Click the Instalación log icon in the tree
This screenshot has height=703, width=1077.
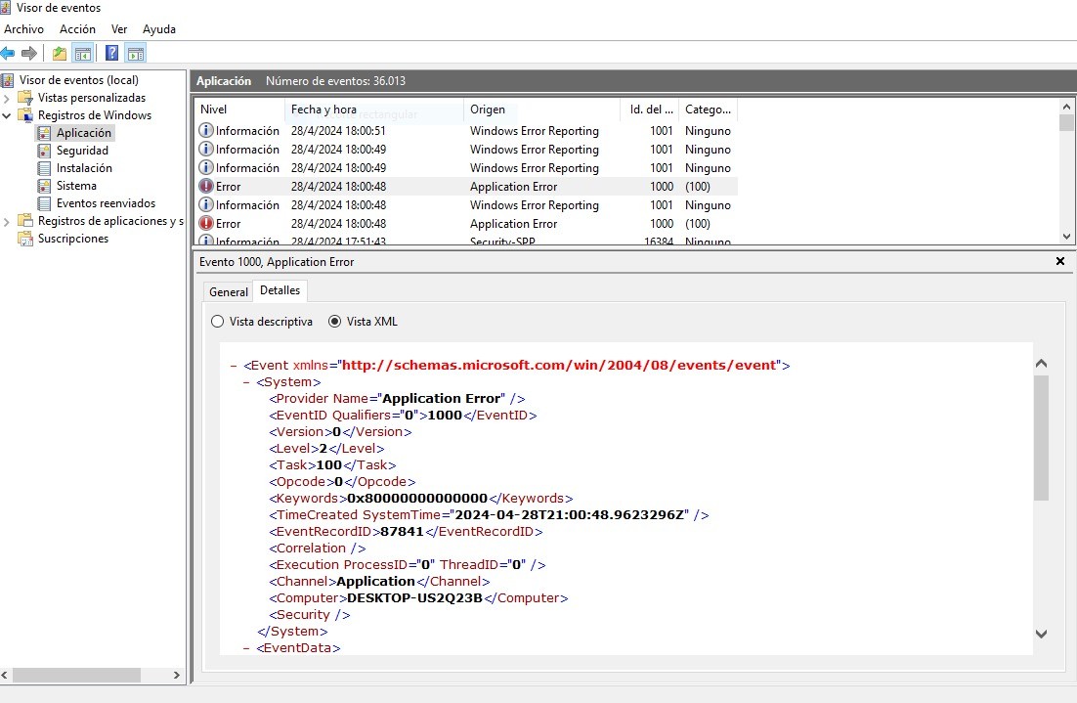pos(44,168)
